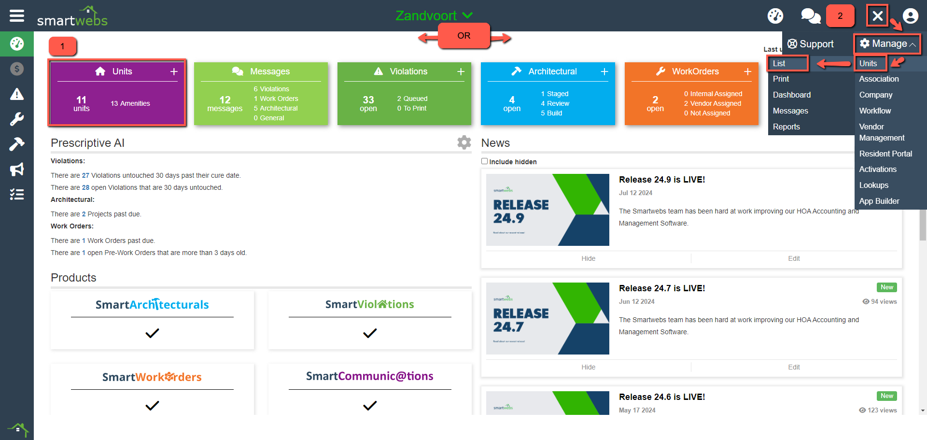Add a new work order with plus
Screen dimensions: 927x440
[748, 71]
